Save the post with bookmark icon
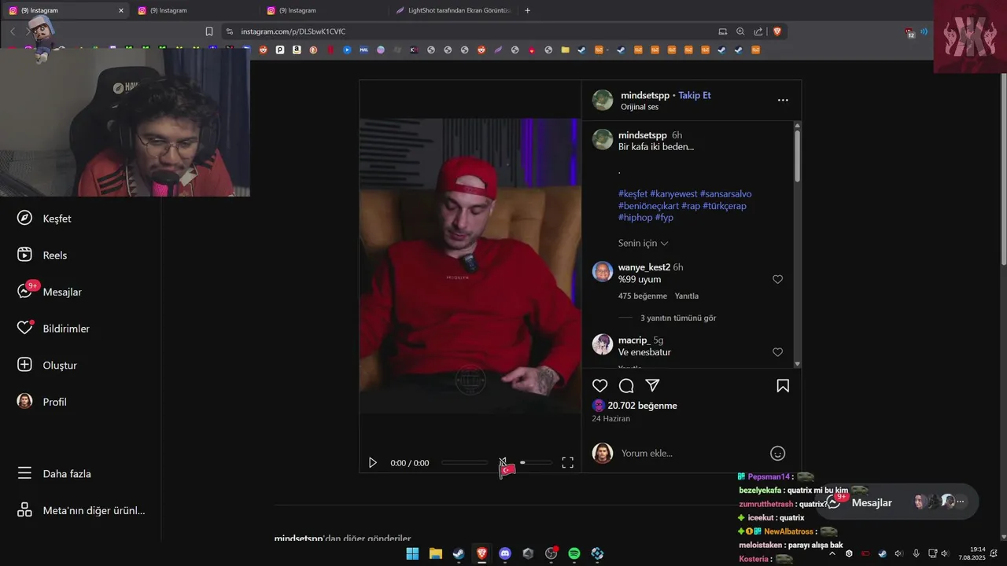Screen dimensions: 1007x566 [783, 386]
